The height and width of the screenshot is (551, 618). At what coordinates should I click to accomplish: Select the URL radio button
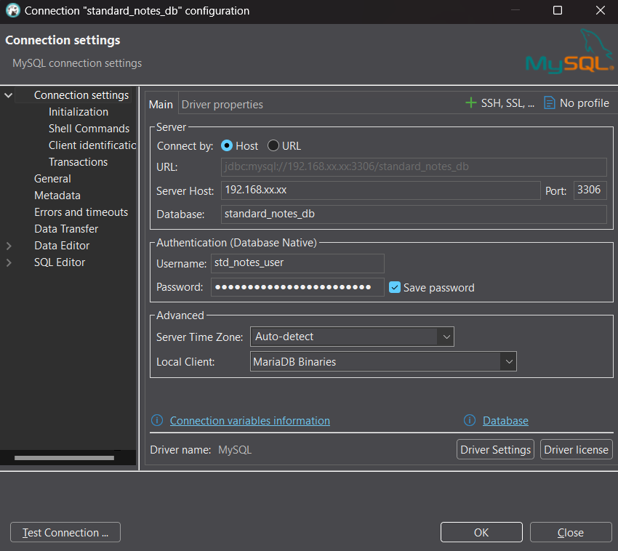point(273,145)
